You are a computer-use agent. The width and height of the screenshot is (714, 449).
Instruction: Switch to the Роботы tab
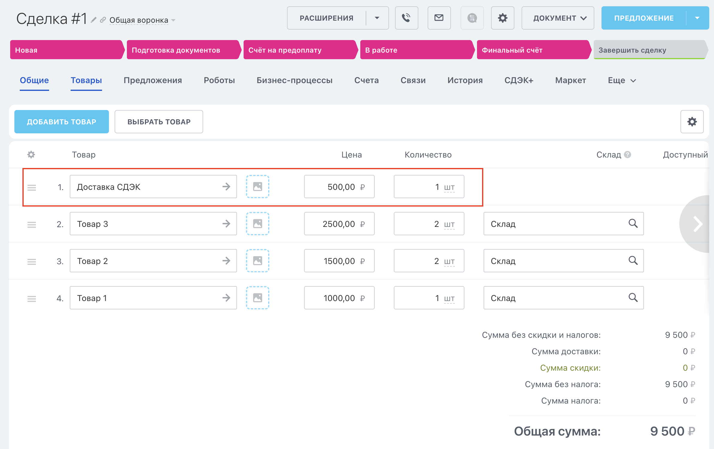pyautogui.click(x=219, y=80)
